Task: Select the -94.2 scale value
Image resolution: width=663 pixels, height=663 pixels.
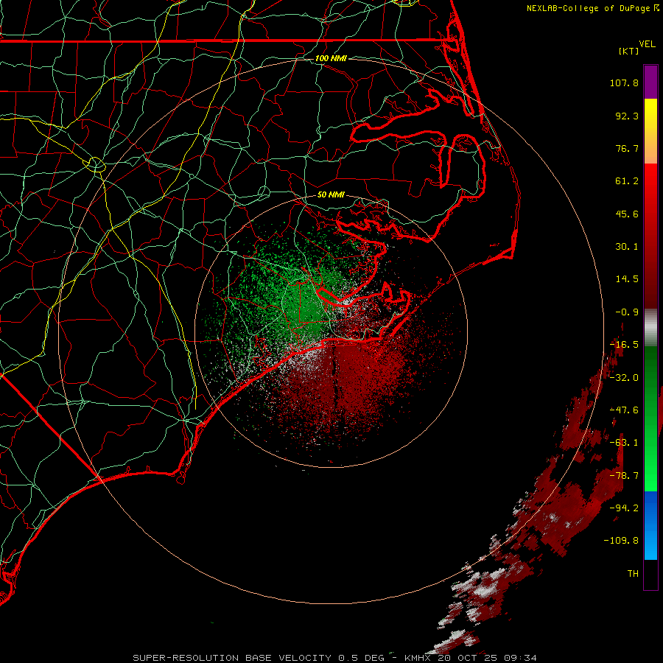Action: (x=624, y=508)
